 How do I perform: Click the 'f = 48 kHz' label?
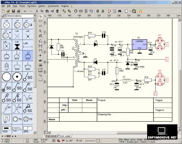pyautogui.click(x=79, y=71)
